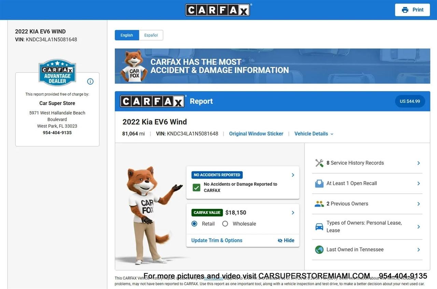Expand the Last Owned in Tennessee chevron
437x289 pixels.
[419, 250]
